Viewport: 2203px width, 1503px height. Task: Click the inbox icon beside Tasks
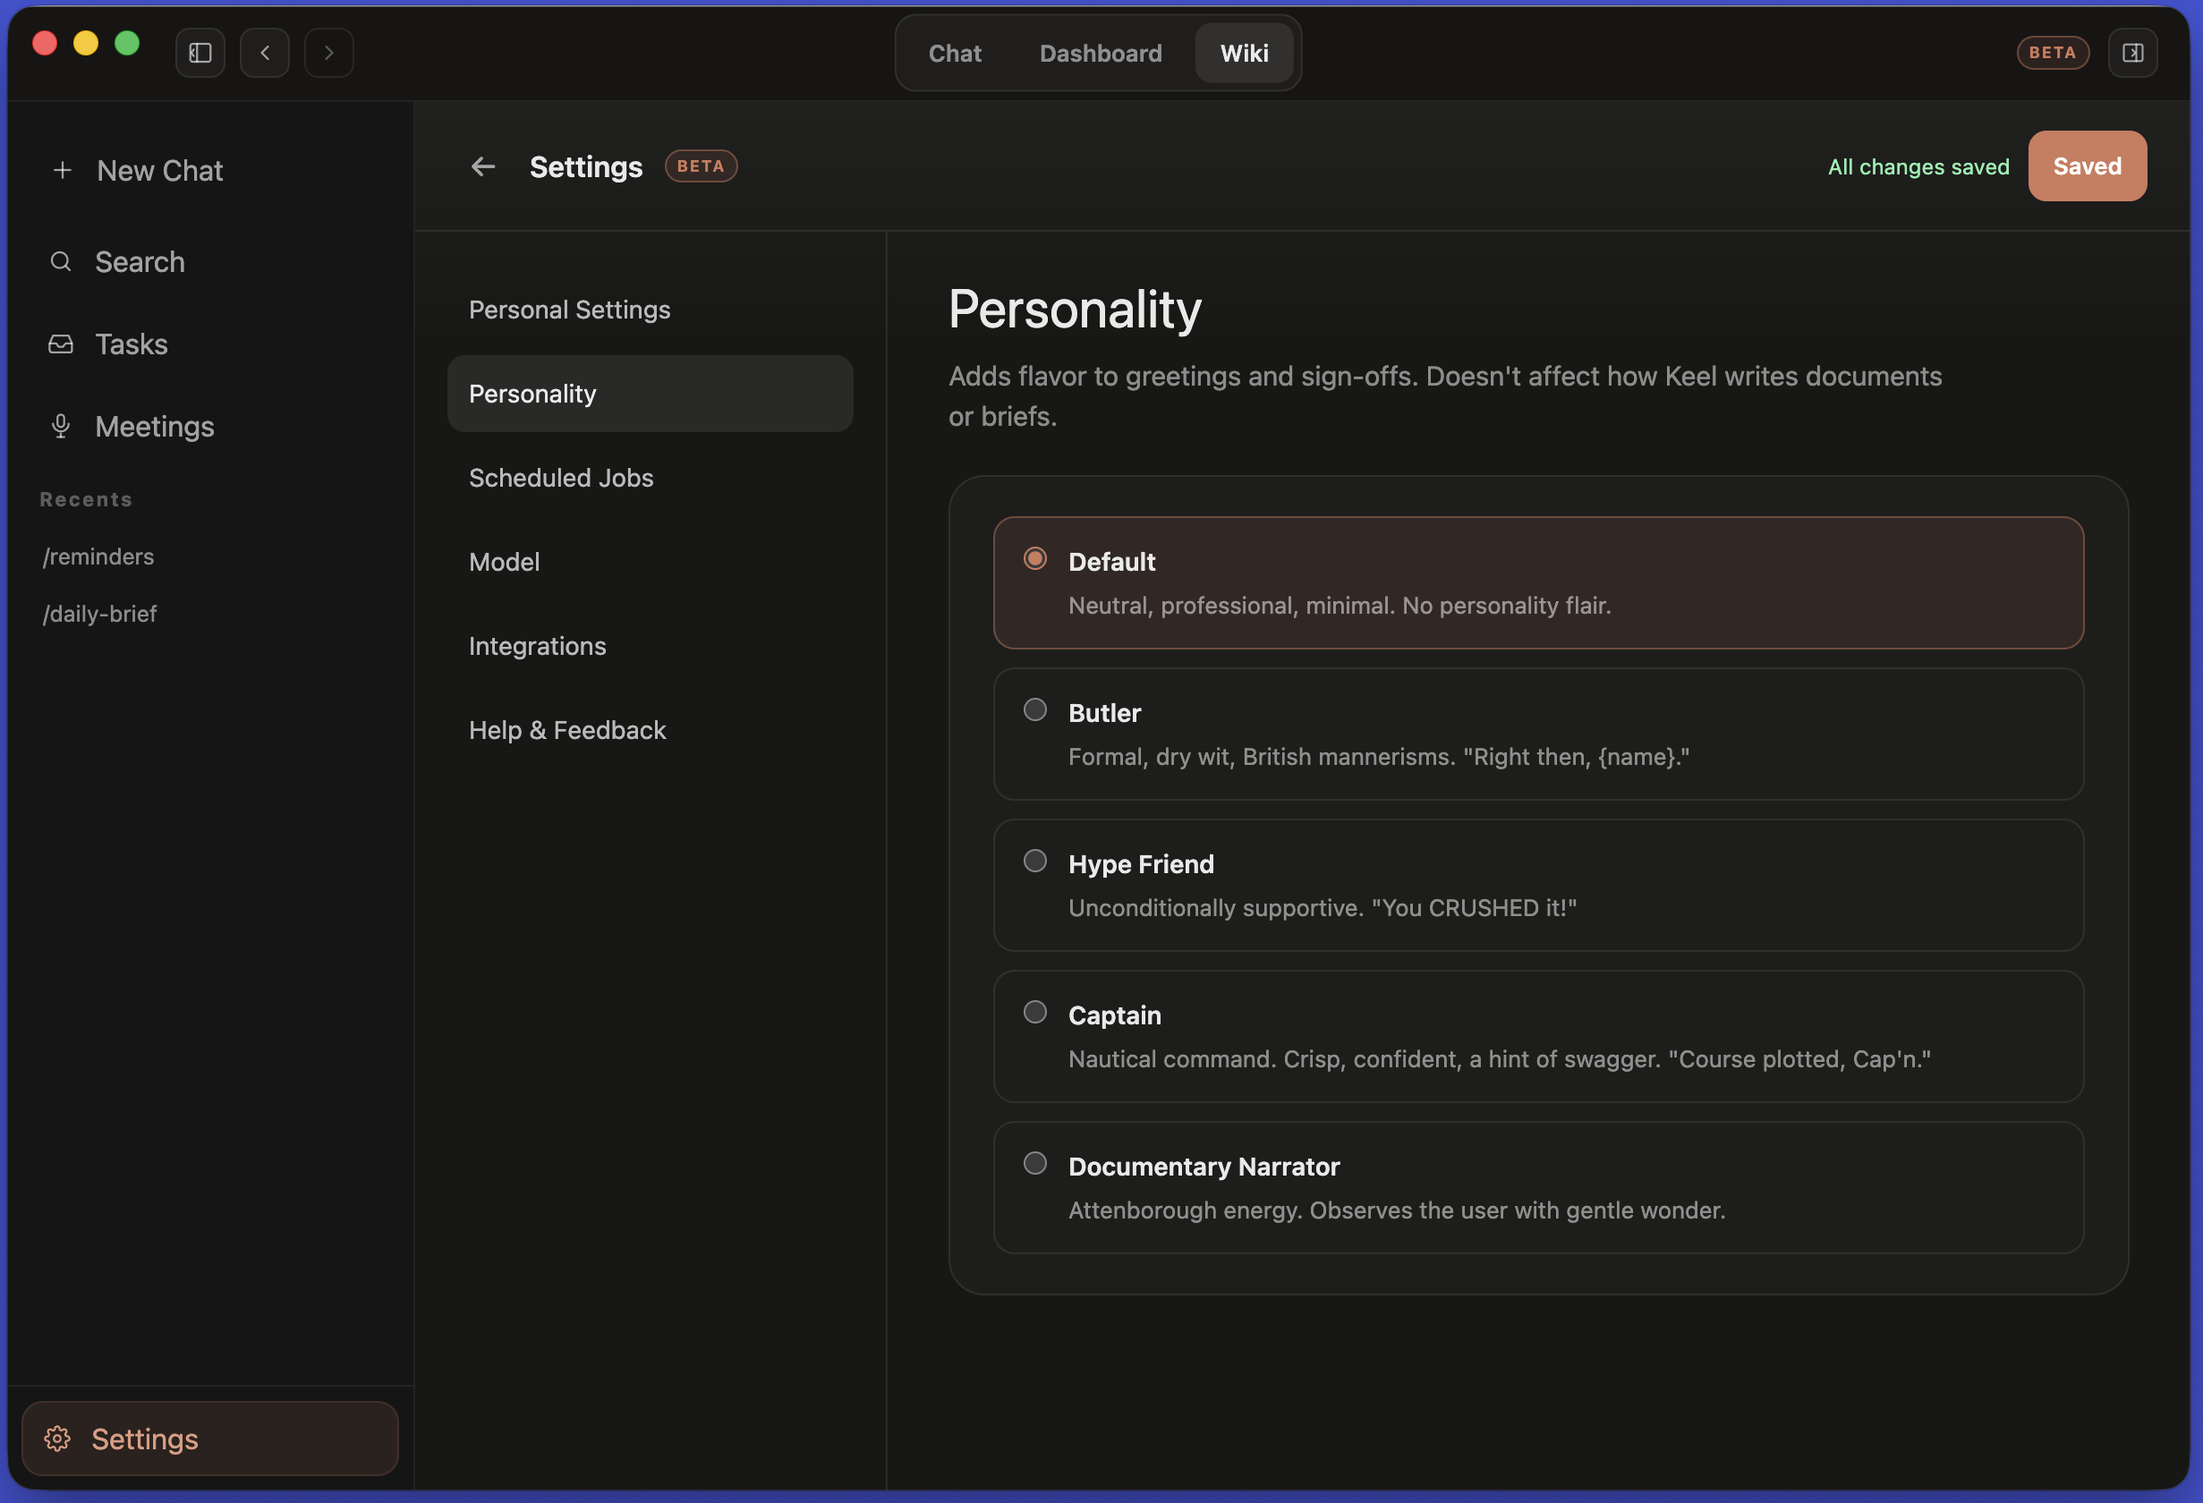(x=61, y=344)
